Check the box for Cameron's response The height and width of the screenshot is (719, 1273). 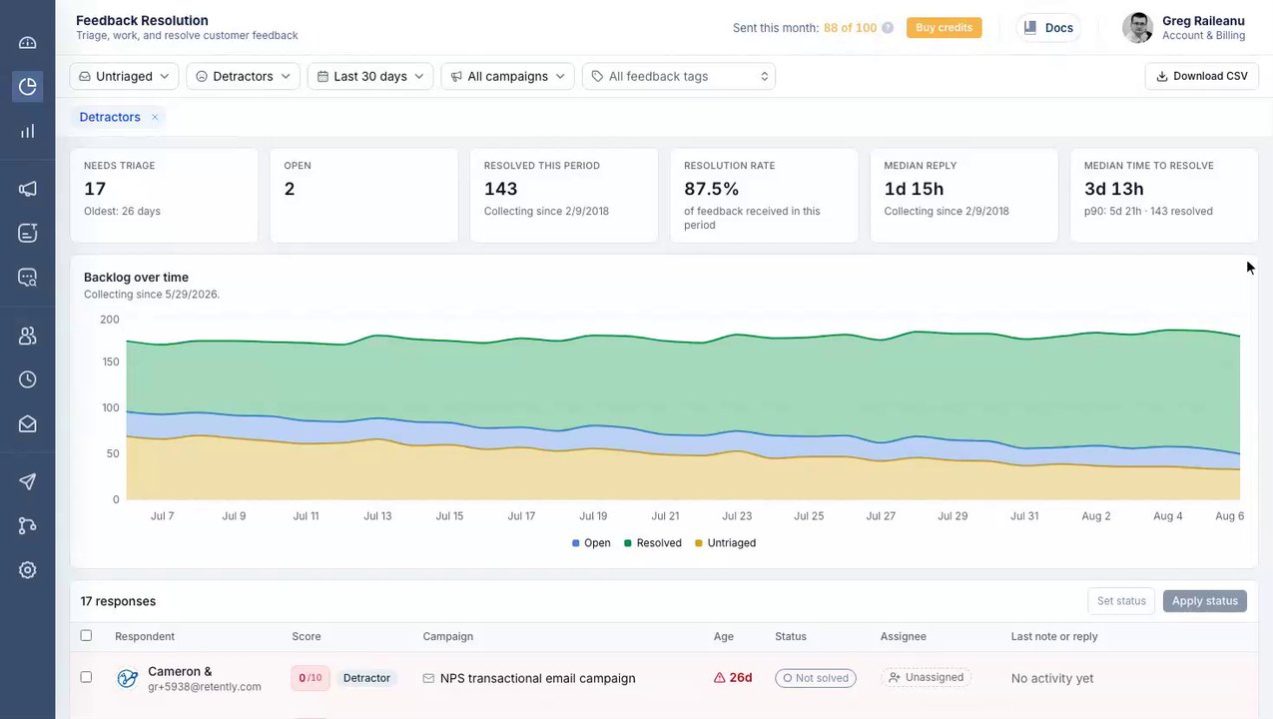point(86,677)
